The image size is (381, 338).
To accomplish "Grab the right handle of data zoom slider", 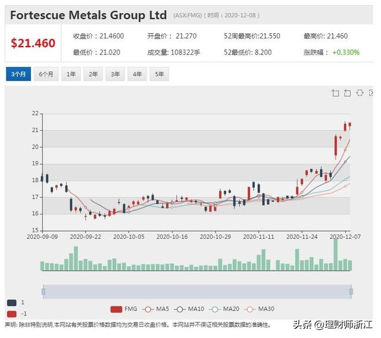I will point(351,292).
